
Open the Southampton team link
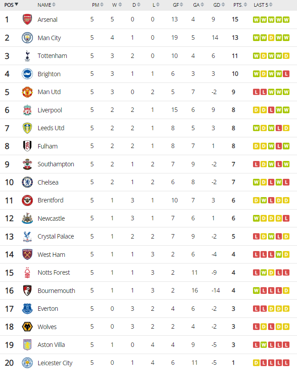tap(56, 164)
